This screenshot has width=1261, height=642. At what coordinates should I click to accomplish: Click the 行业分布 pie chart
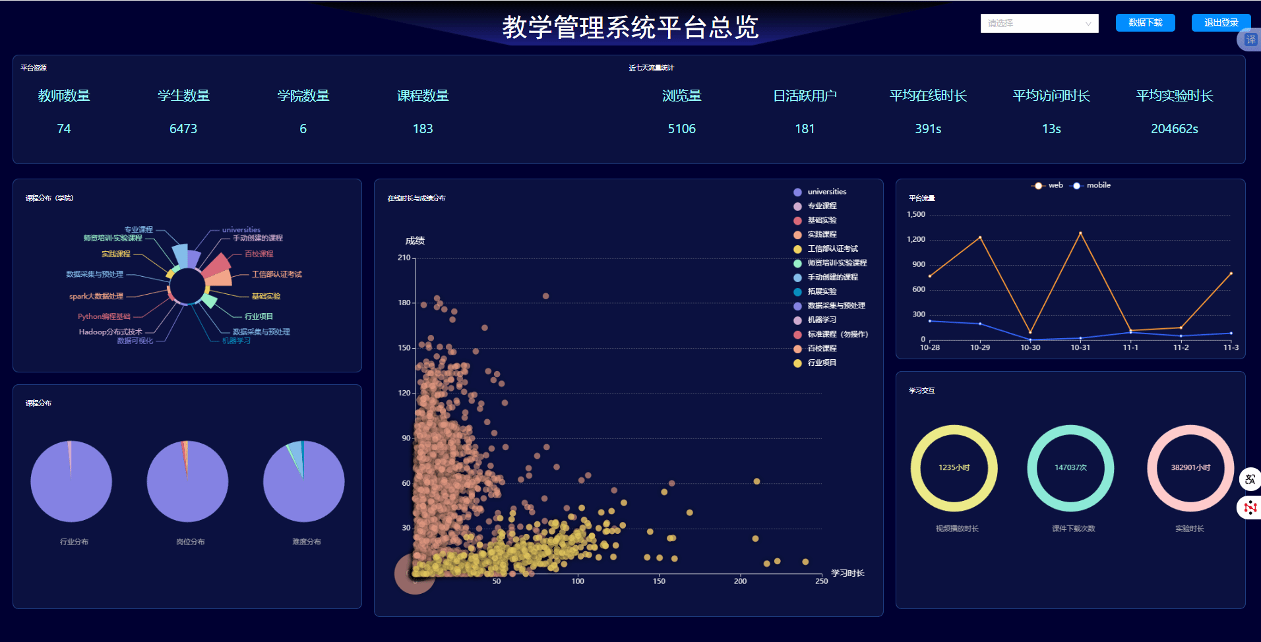click(71, 482)
